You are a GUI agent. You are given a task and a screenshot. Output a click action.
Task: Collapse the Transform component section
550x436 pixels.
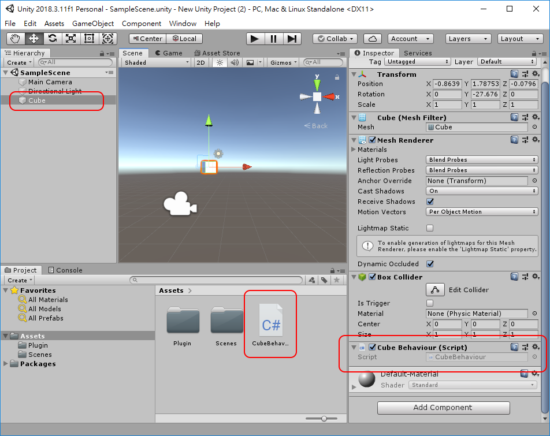[x=354, y=74]
